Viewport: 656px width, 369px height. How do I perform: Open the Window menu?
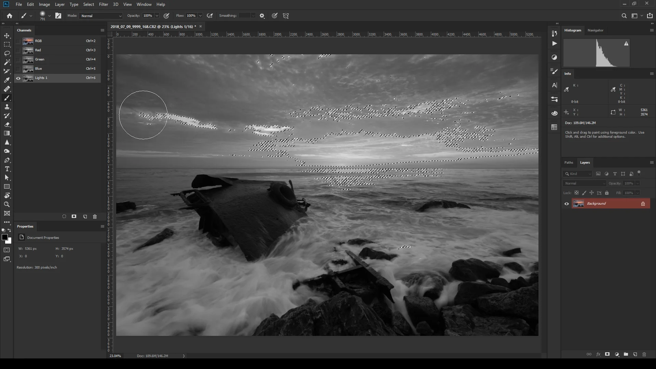pos(144,4)
